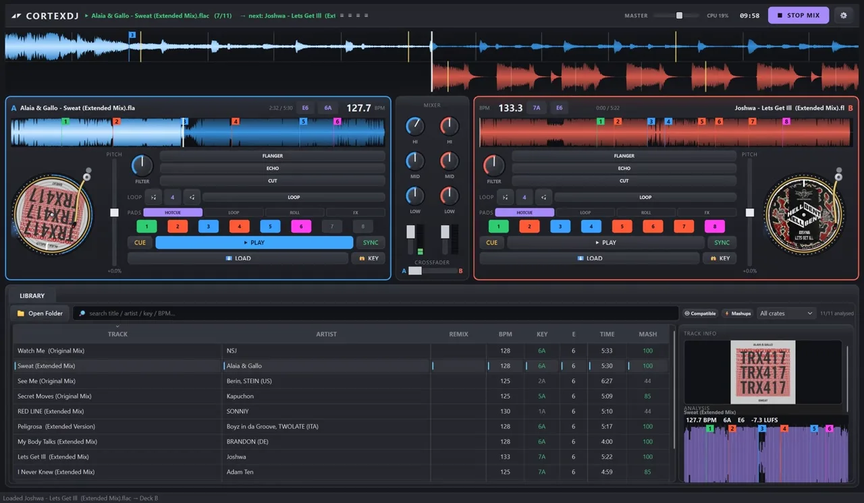
Task: Play Deck A
Action: pyautogui.click(x=254, y=243)
